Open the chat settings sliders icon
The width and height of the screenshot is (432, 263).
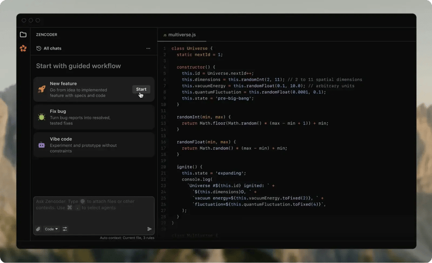pyautogui.click(x=65, y=229)
